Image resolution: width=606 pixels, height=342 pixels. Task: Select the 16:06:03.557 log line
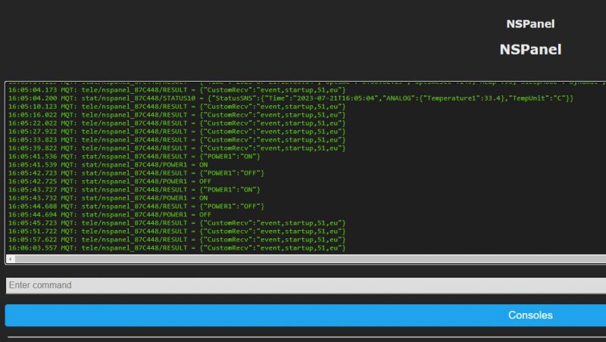tap(177, 248)
